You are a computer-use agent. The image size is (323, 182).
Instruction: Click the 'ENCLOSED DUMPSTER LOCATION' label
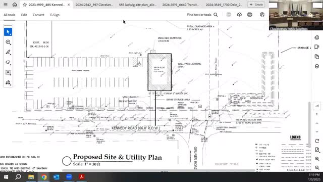[170, 39]
